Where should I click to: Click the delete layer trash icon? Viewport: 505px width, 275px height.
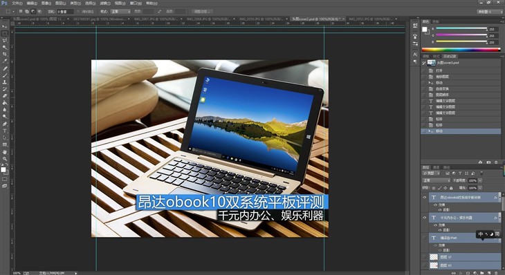pyautogui.click(x=496, y=273)
